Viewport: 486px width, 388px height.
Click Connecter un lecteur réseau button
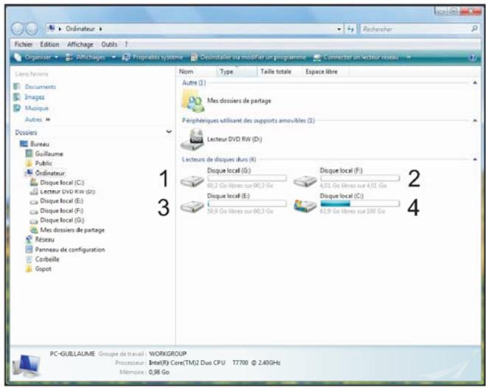(356, 58)
